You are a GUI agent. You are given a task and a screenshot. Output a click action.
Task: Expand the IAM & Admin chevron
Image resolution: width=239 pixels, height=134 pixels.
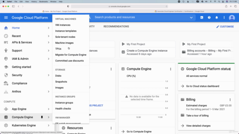pyautogui.click(x=49, y=59)
